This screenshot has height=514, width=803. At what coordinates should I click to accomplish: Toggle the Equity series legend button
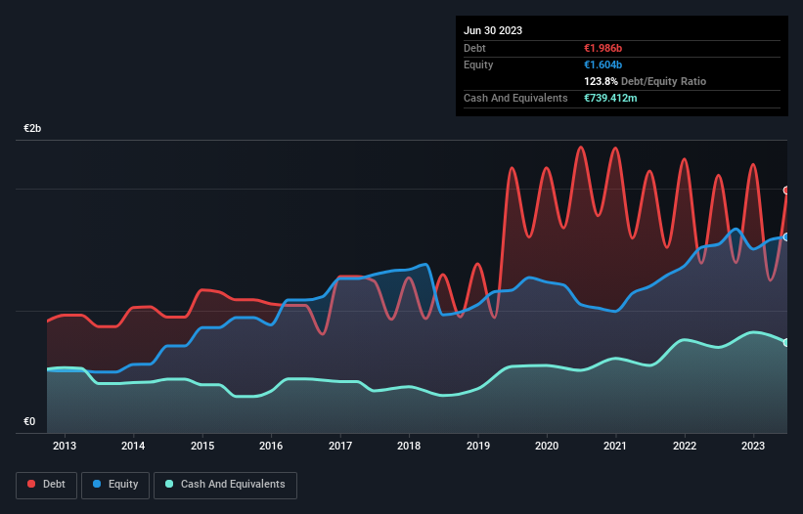(x=115, y=485)
